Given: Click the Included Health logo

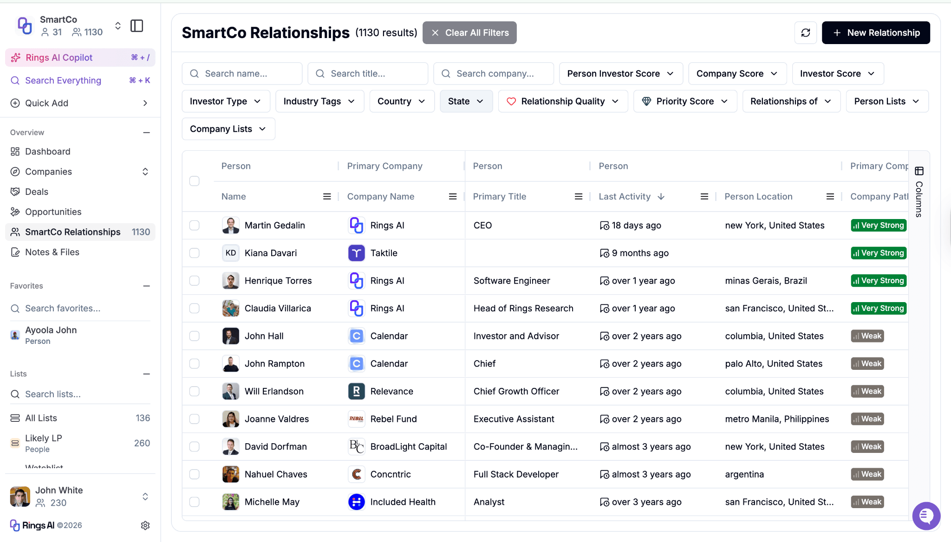Looking at the screenshot, I should point(357,502).
